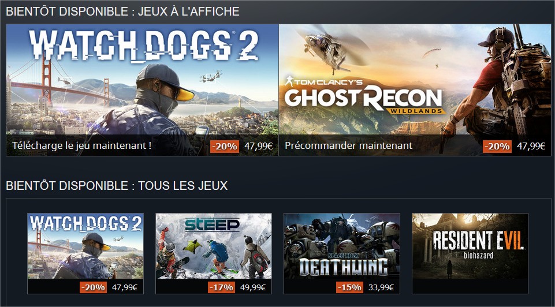555x307 pixels.
Task: Click 'Télécharge le jeu maintenant !' text
Action: point(82,145)
